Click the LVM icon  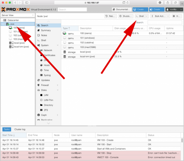[41, 95]
